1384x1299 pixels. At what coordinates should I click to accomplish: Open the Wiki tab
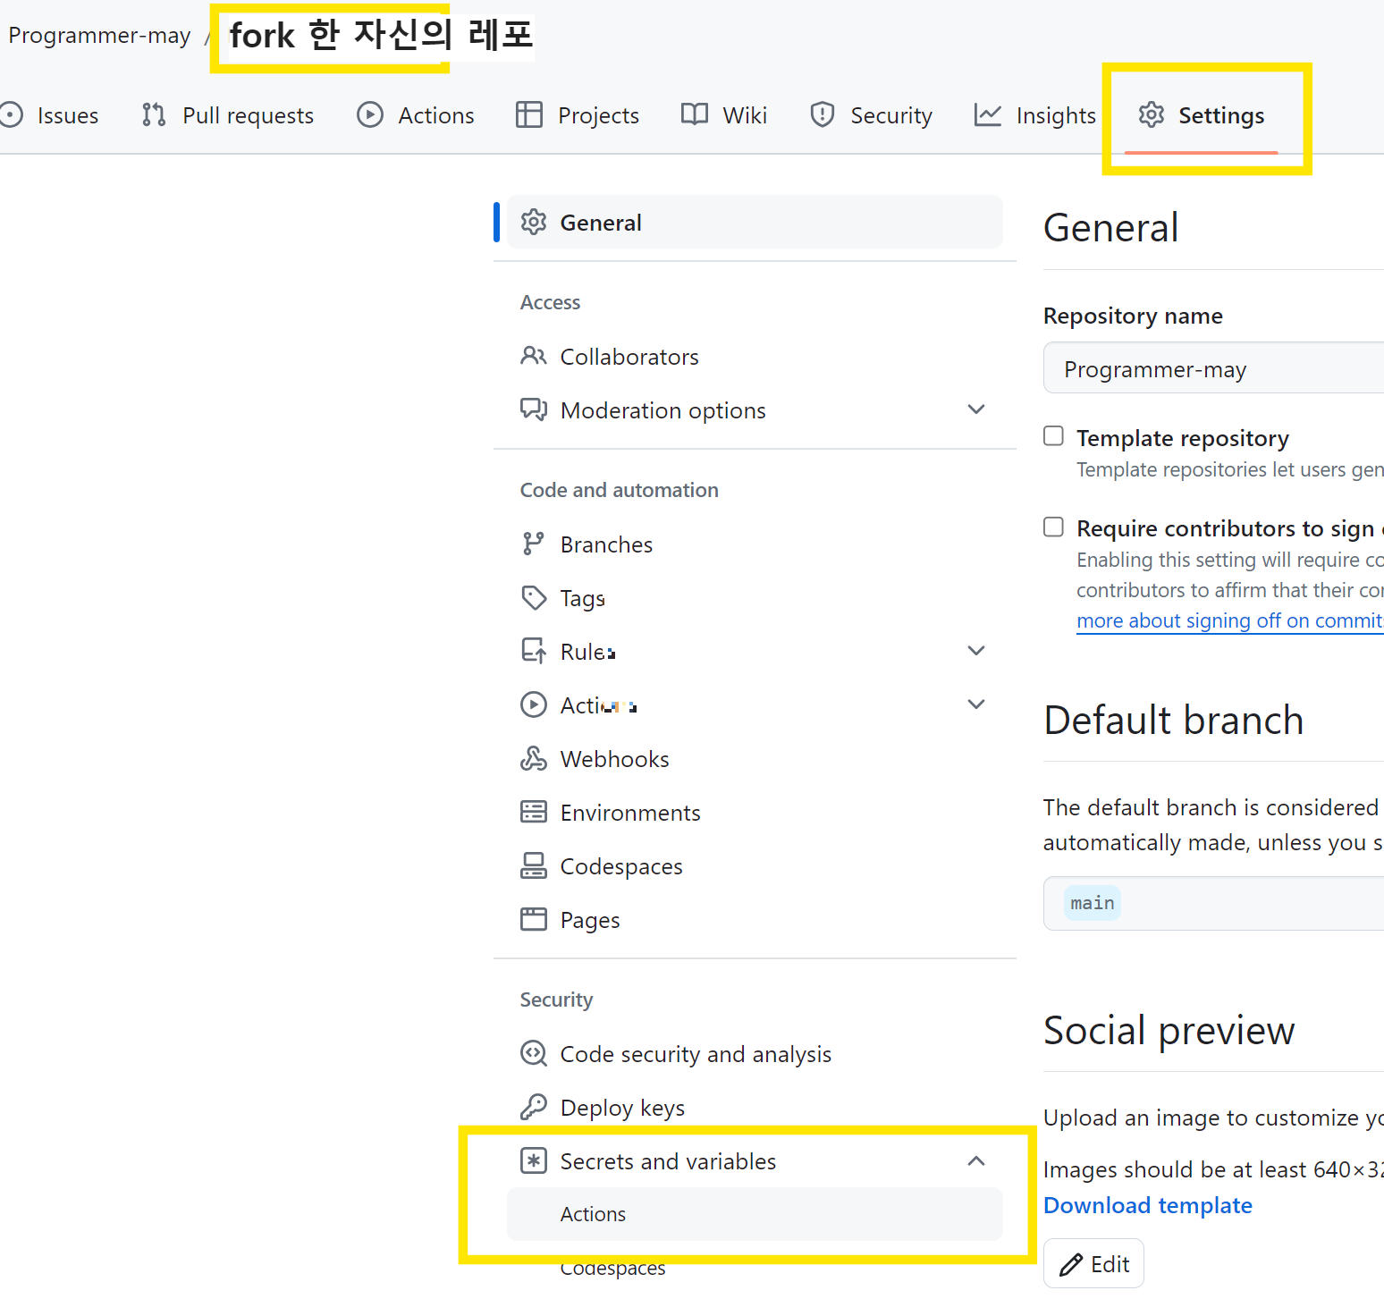coord(724,115)
